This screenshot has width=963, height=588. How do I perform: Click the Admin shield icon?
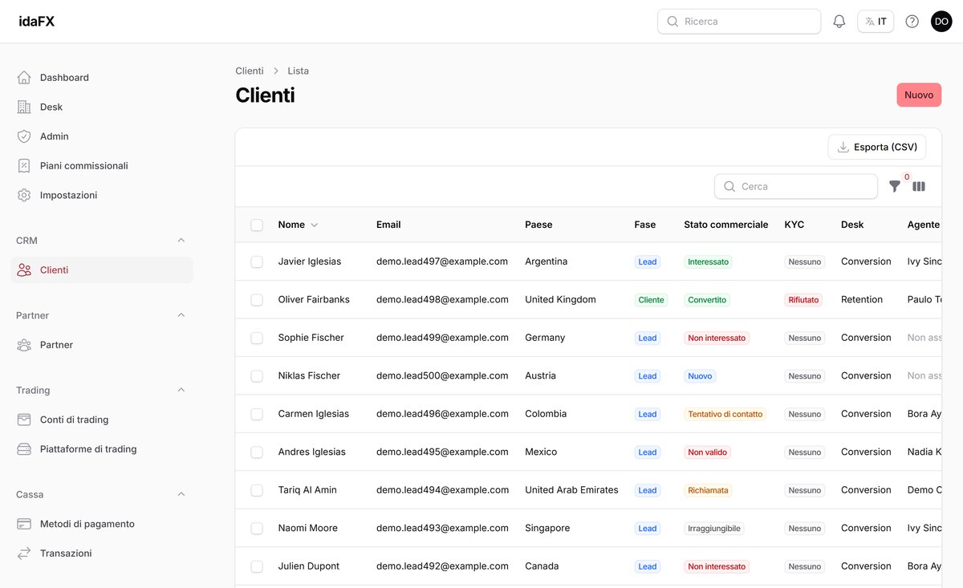pyautogui.click(x=24, y=136)
